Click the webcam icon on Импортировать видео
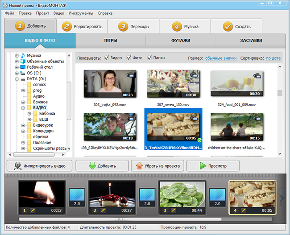 tap(18, 166)
